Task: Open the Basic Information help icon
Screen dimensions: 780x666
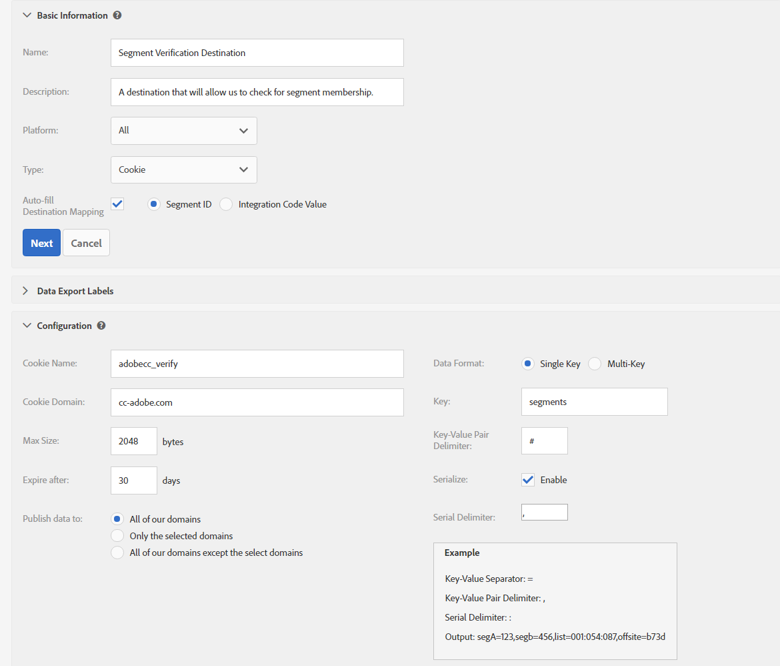Action: click(x=117, y=15)
